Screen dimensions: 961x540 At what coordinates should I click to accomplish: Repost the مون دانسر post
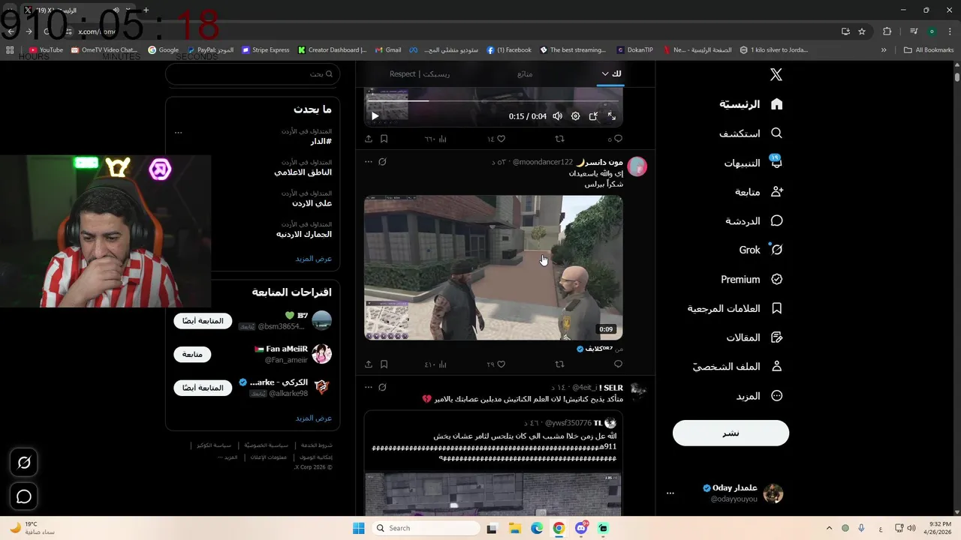pyautogui.click(x=559, y=364)
